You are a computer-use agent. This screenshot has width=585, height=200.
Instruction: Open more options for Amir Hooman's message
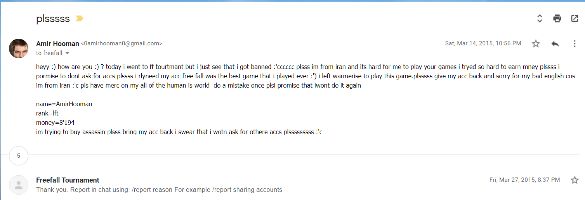point(575,44)
